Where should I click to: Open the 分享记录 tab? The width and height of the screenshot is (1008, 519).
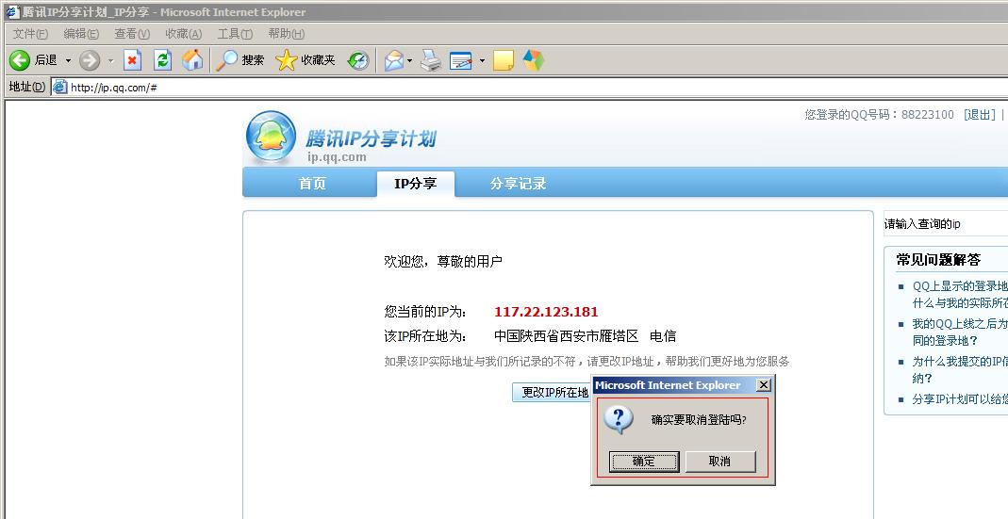(x=518, y=184)
